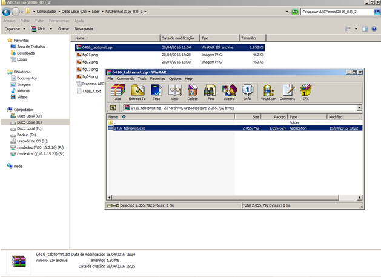Viewport: 381px width, 277px height.
Task: Open the Vídeos library
Action: (22, 97)
